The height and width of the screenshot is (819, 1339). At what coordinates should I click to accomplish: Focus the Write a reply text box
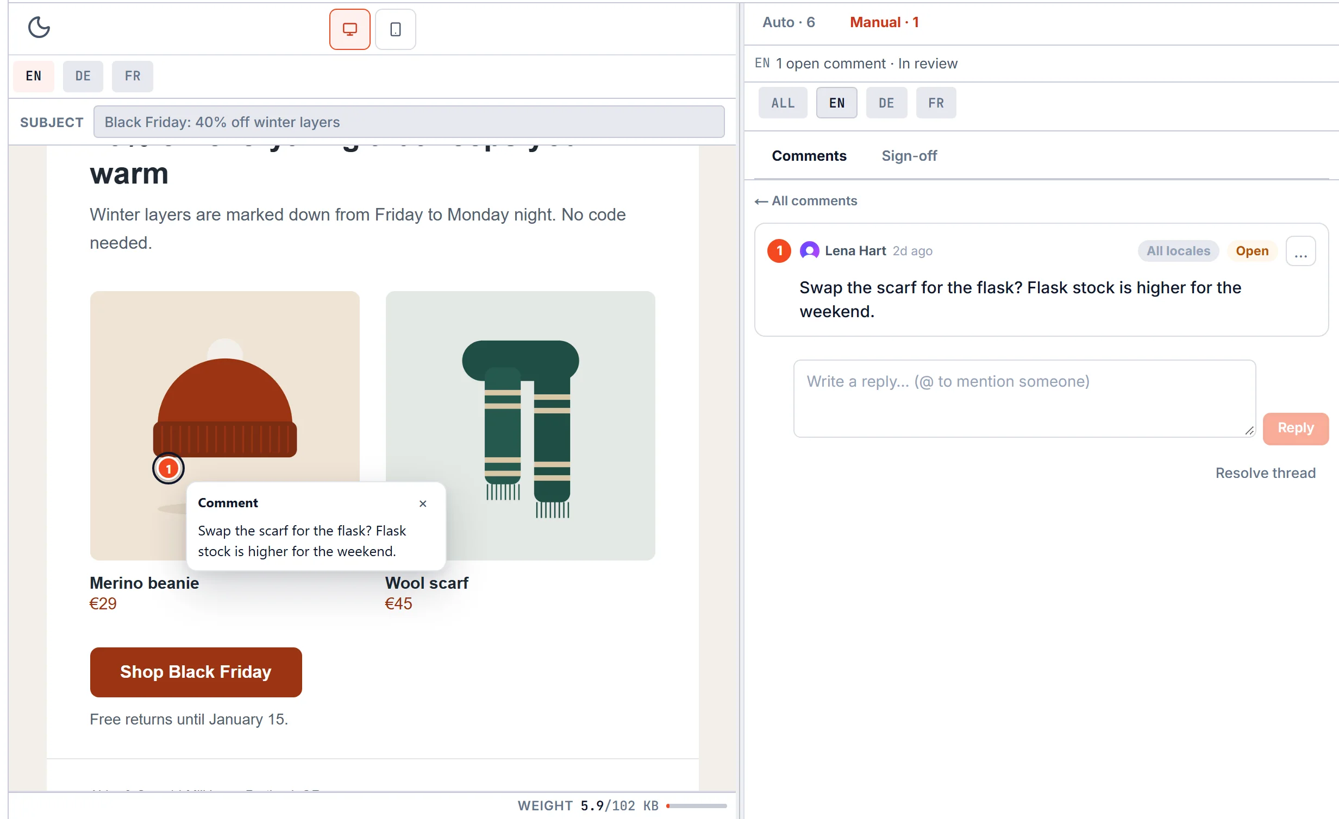1024,399
